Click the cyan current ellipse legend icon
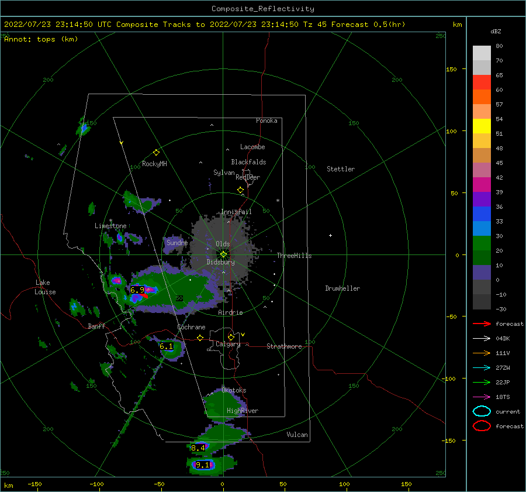The height and width of the screenshot is (492, 526). [482, 411]
